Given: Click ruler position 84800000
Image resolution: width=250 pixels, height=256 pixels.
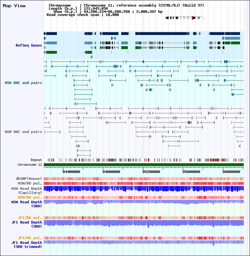Looking at the screenshot, I should 112,172.
